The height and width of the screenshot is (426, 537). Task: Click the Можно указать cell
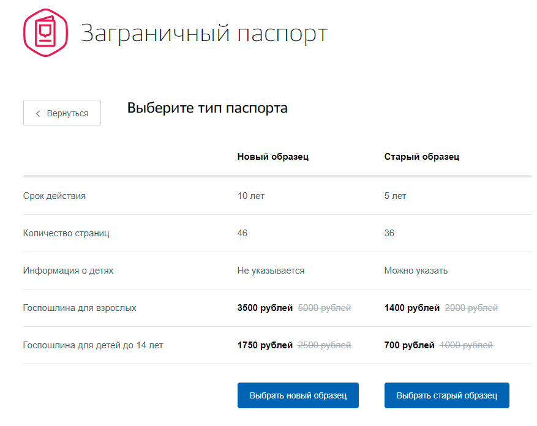coord(416,271)
